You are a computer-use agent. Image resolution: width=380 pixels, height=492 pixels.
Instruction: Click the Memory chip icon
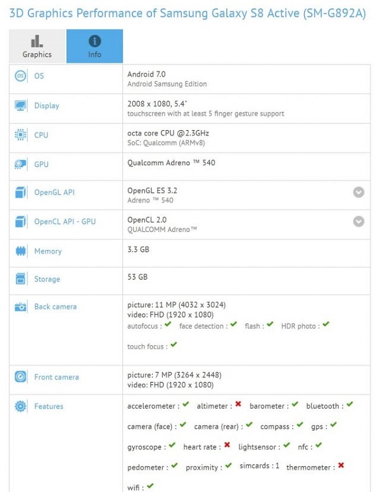[x=21, y=251]
